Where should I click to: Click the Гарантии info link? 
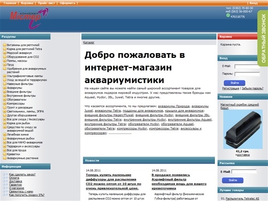(x=16, y=184)
